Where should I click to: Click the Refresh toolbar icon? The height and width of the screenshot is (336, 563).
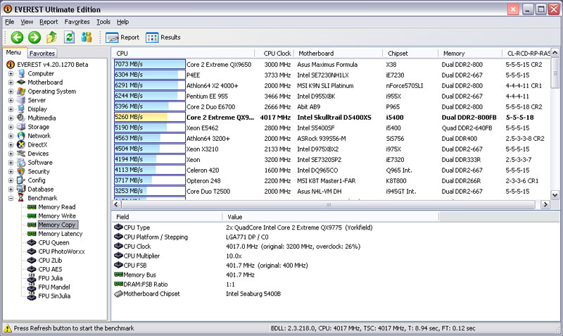tap(69, 37)
